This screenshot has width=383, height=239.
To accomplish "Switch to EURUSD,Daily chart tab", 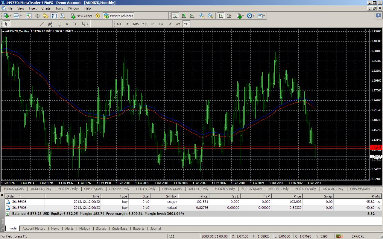I will point(14,189).
